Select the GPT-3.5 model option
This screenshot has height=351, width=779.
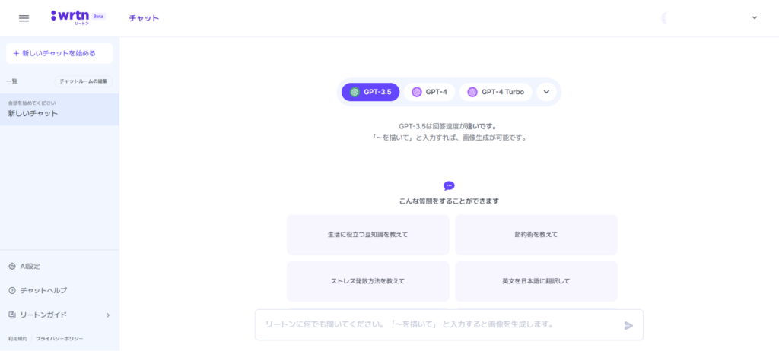(370, 92)
